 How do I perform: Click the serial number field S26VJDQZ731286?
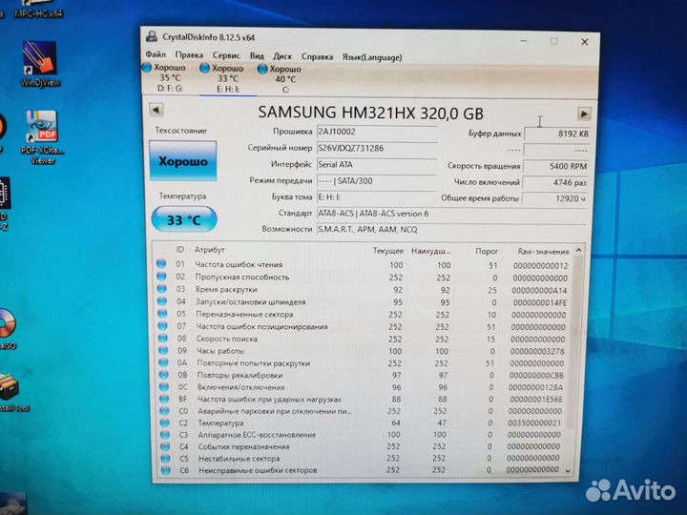tap(377, 149)
